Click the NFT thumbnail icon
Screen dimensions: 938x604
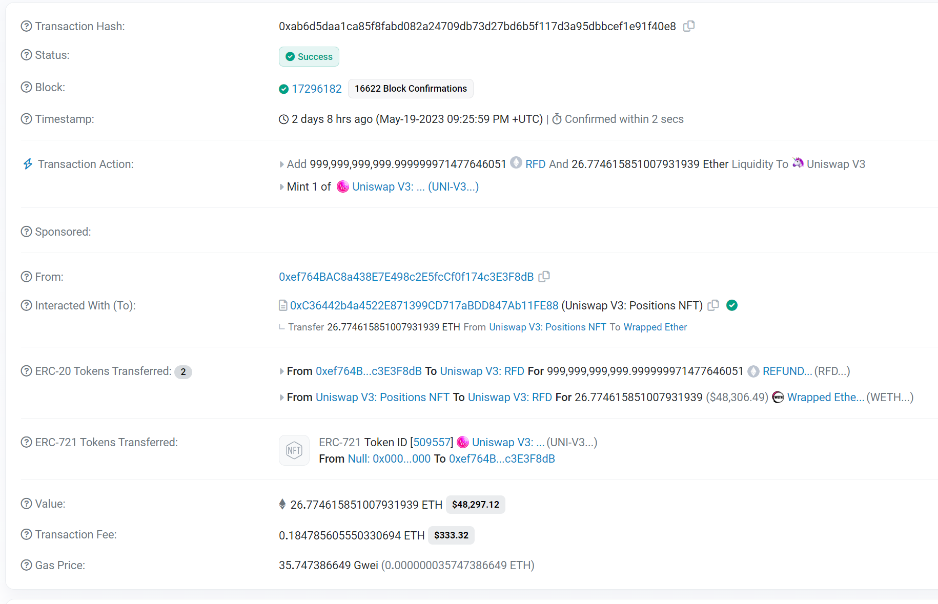294,450
